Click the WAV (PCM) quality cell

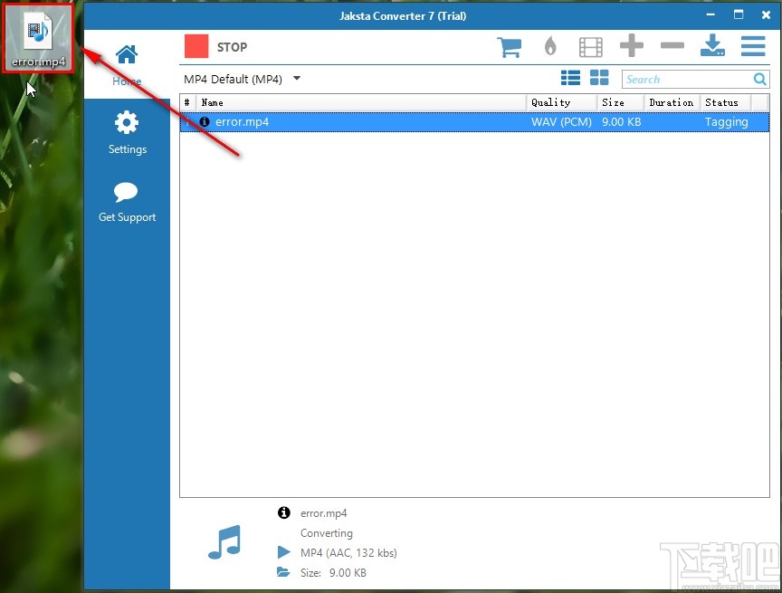[x=561, y=122]
